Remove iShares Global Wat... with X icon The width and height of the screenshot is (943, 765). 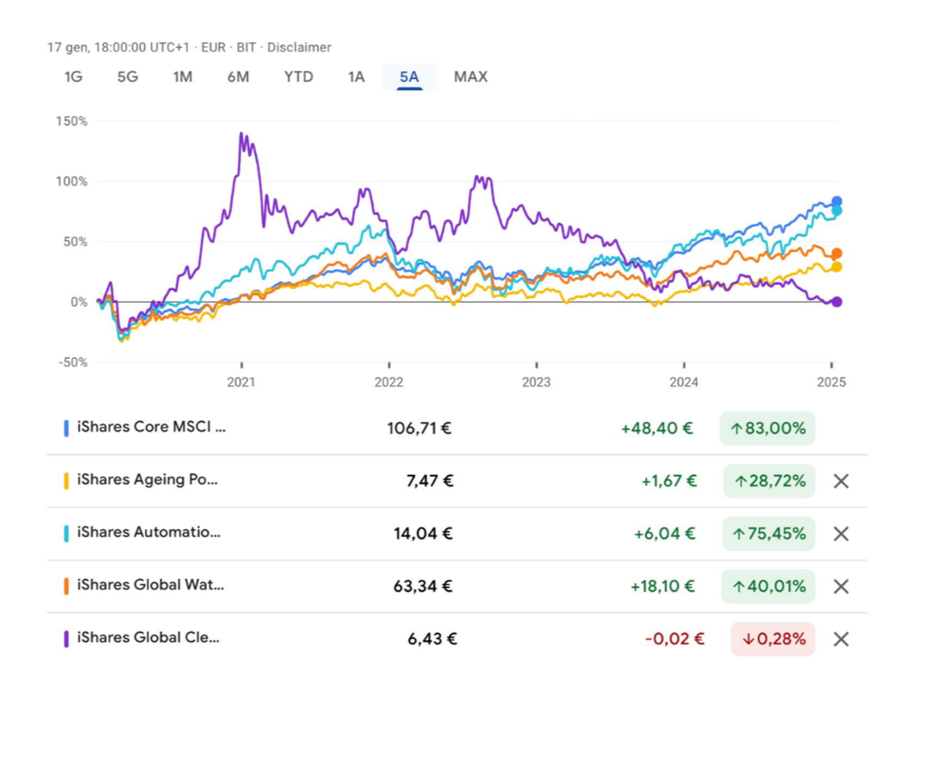(841, 586)
